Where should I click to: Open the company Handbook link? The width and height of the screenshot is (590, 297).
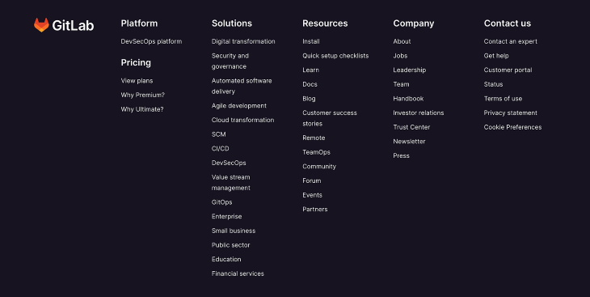(408, 99)
